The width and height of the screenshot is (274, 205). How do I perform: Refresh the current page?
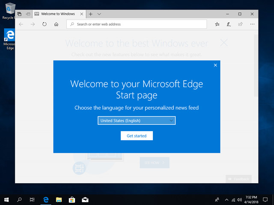point(45,24)
